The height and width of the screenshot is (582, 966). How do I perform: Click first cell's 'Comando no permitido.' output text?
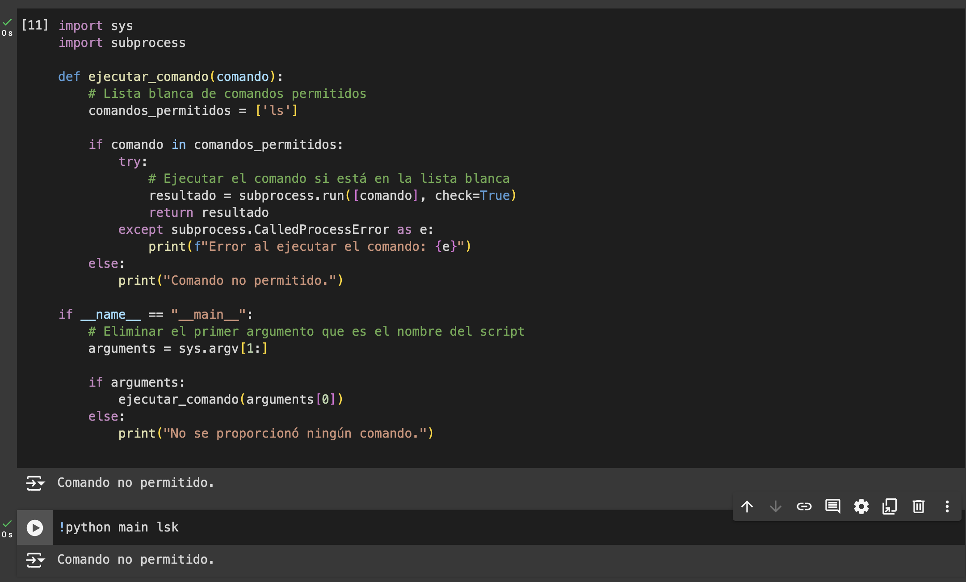[x=136, y=483]
